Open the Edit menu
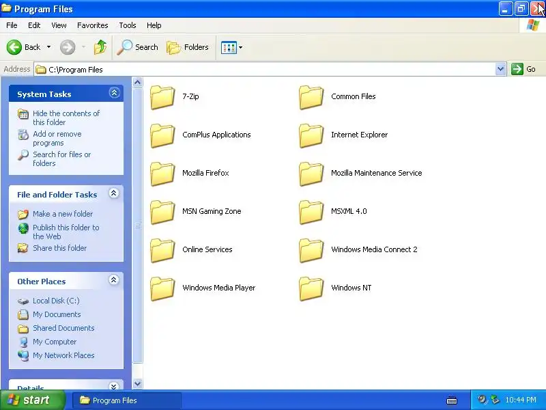Viewport: 546px width, 410px height. (34, 25)
